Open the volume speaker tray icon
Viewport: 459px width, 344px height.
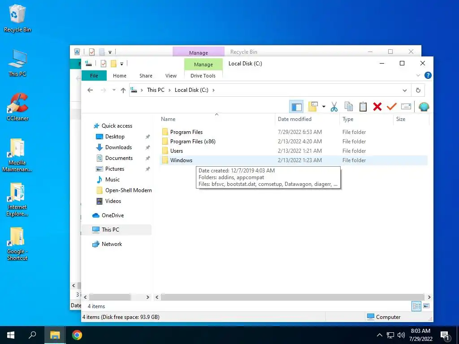pyautogui.click(x=401, y=335)
